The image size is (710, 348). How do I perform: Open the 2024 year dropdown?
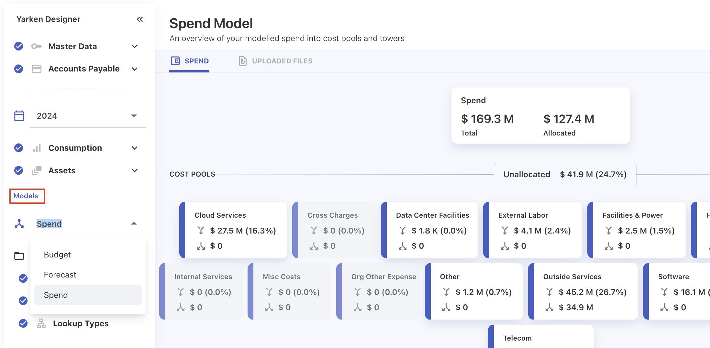134,116
